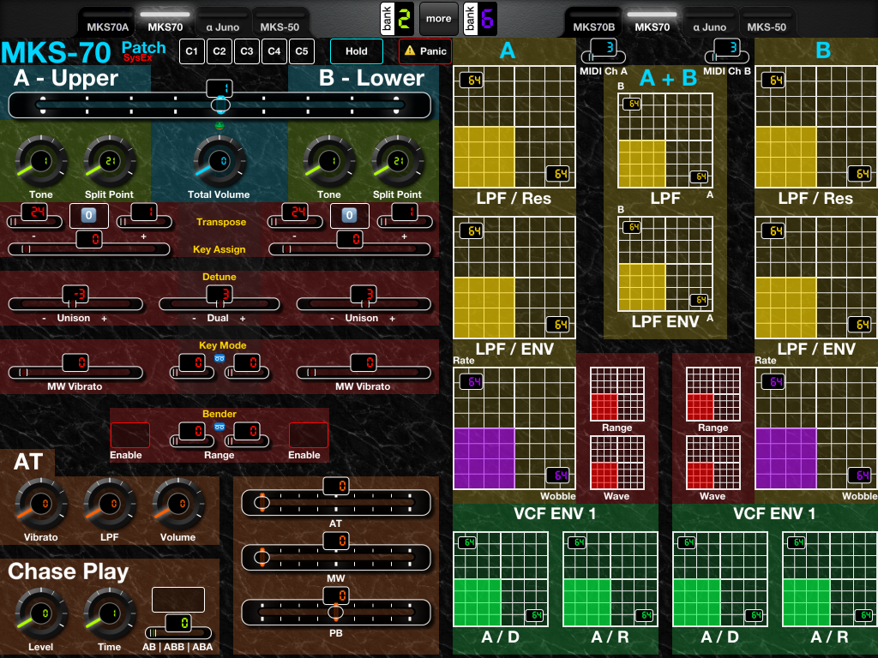Select the left MKS70 tab
The width and height of the screenshot is (878, 658).
click(x=165, y=22)
